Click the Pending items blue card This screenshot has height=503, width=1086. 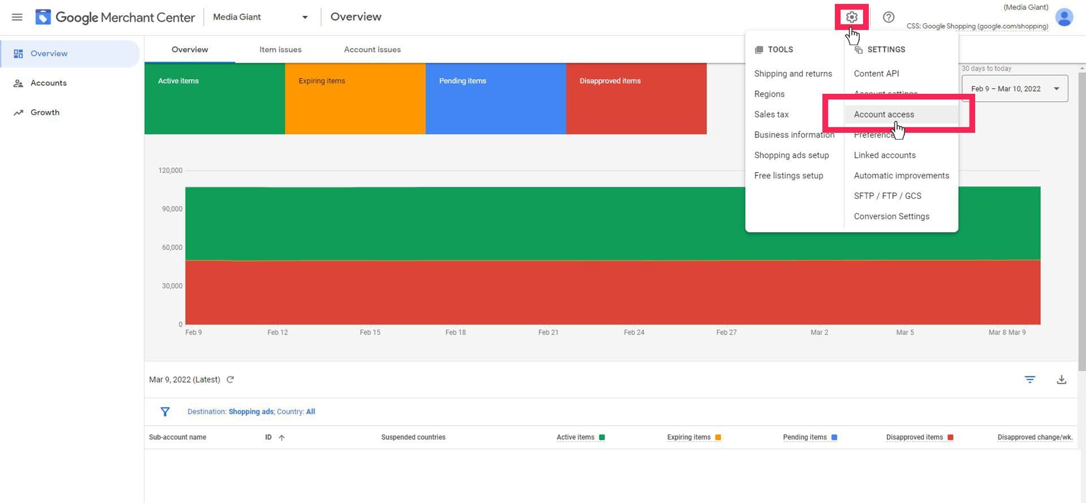click(x=495, y=98)
